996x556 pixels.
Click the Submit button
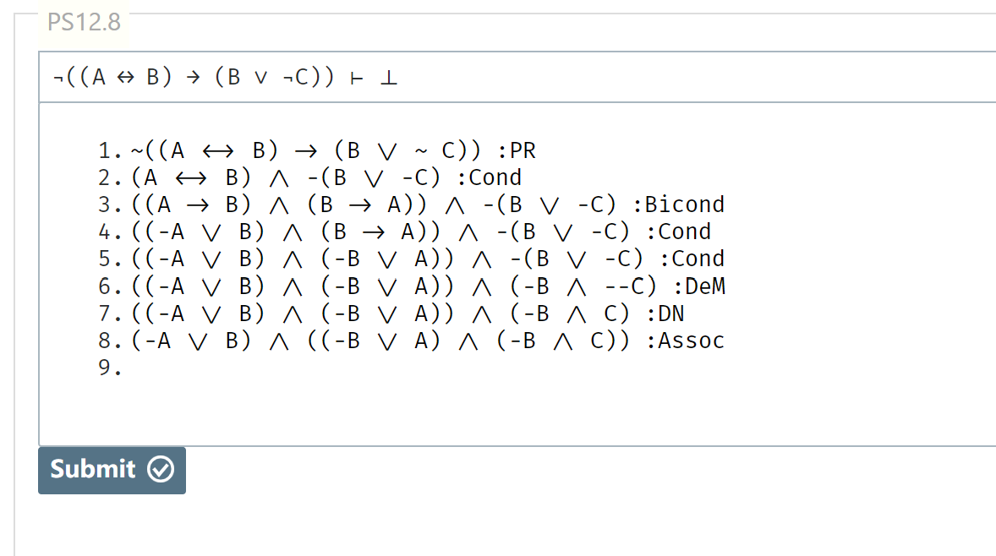[112, 471]
